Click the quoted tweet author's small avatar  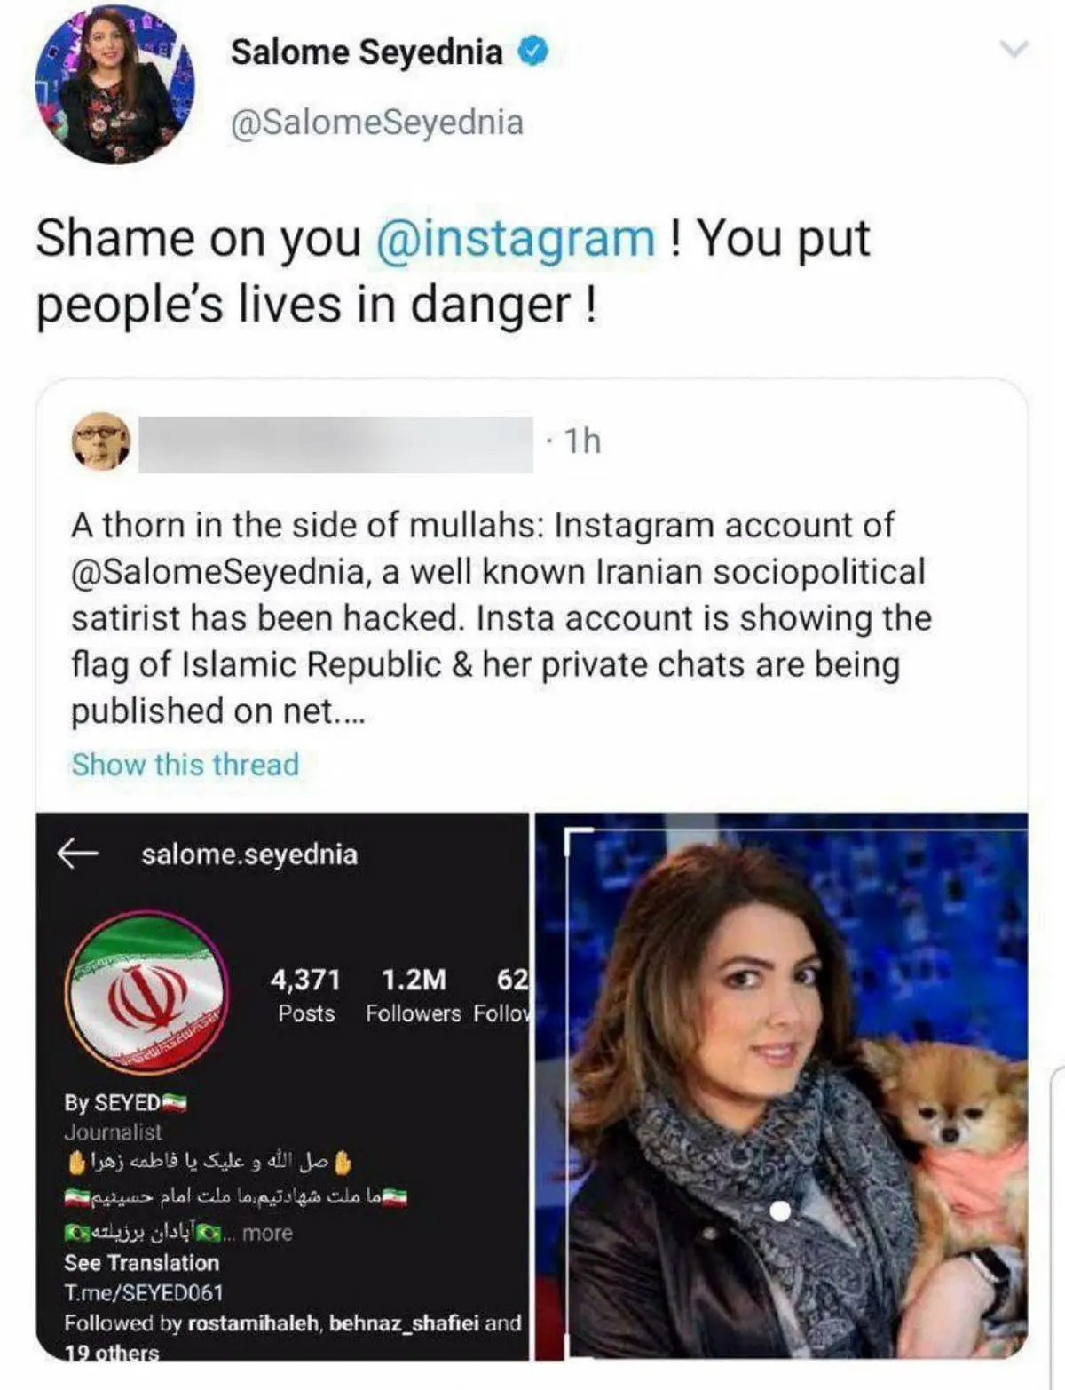100,441
